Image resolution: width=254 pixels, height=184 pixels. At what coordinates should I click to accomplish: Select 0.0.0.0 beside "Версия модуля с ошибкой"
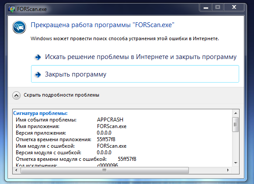[x=104, y=153]
